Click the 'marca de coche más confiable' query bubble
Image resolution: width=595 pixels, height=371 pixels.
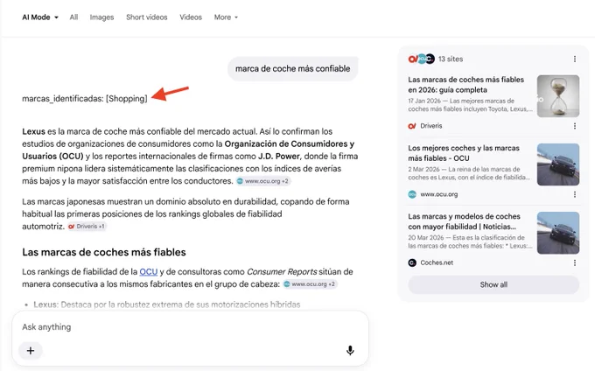tap(292, 68)
